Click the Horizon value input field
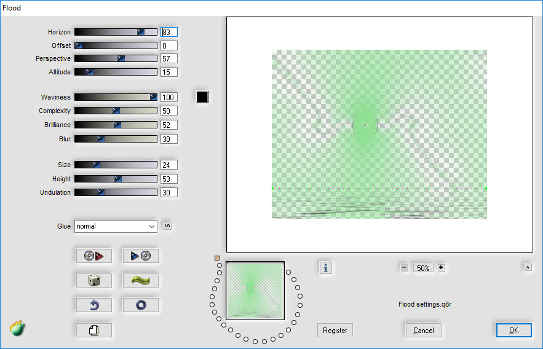The image size is (543, 349). tap(169, 32)
